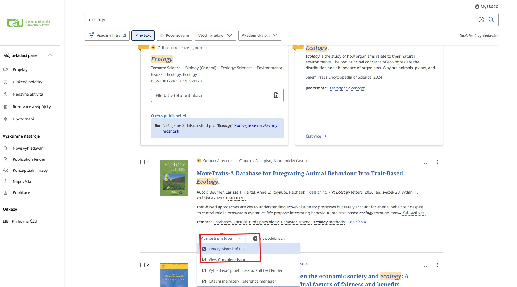517x287 pixels.
Task: Select the checkbox for result 1
Action: (143, 162)
